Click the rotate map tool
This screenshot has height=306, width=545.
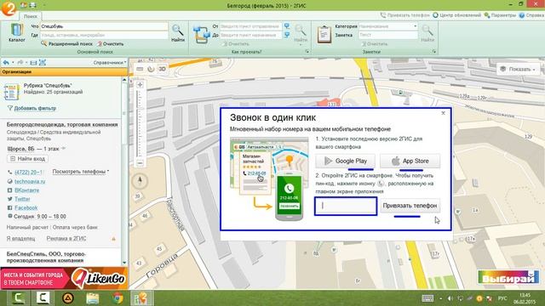pos(151,69)
